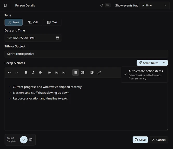The width and height of the screenshot is (173, 149).
Task: Apply Heading 1 style
Action: (x=50, y=73)
